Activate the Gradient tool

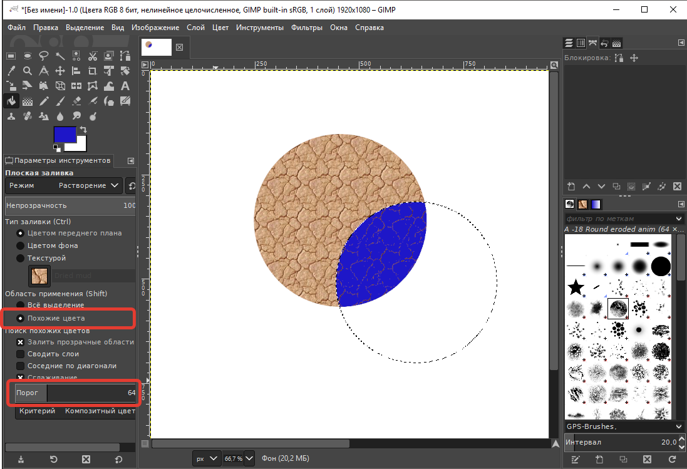point(28,101)
